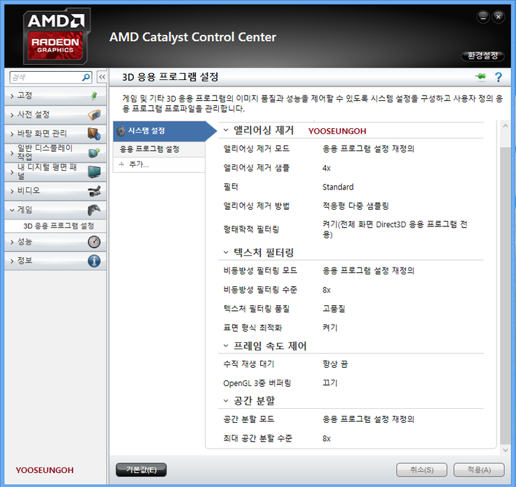Click the AMD Radeon Graphics logo
Screen dimensions: 516x487
(56, 36)
